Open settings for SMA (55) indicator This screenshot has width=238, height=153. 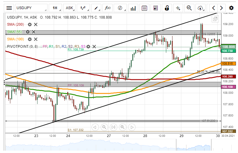[28, 32]
